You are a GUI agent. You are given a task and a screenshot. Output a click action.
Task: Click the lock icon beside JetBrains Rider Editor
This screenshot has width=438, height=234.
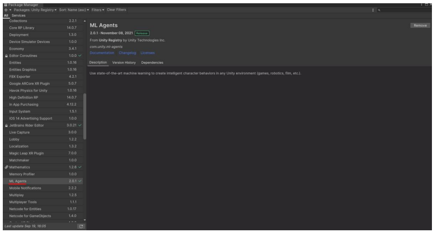6,125
